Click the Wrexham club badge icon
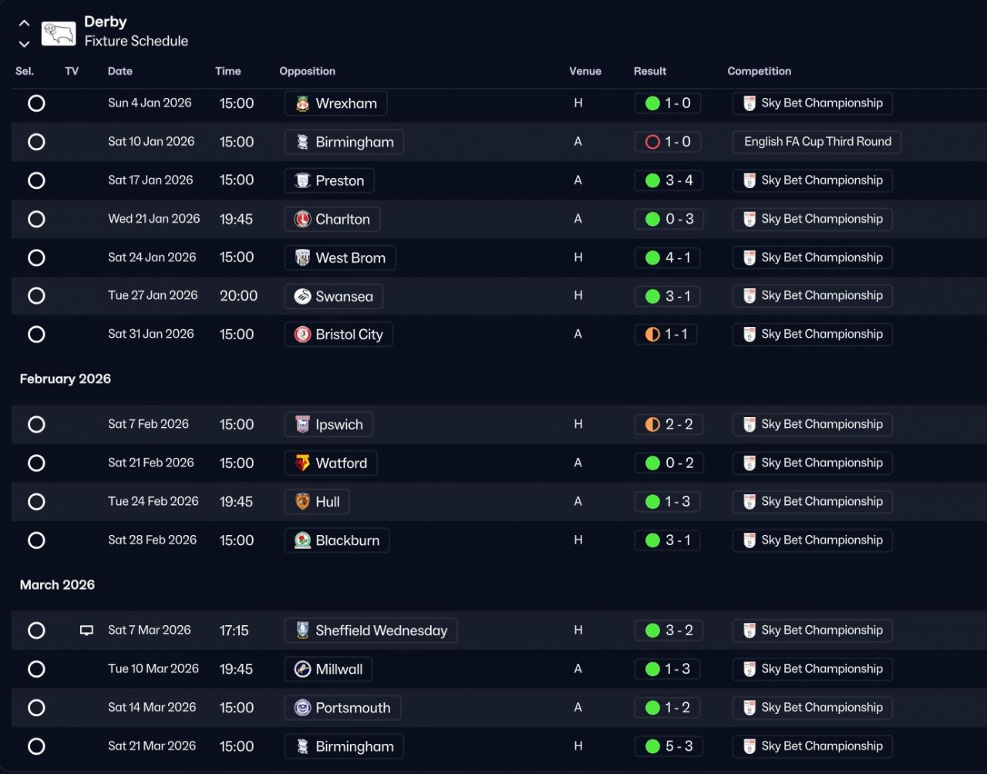 click(303, 103)
